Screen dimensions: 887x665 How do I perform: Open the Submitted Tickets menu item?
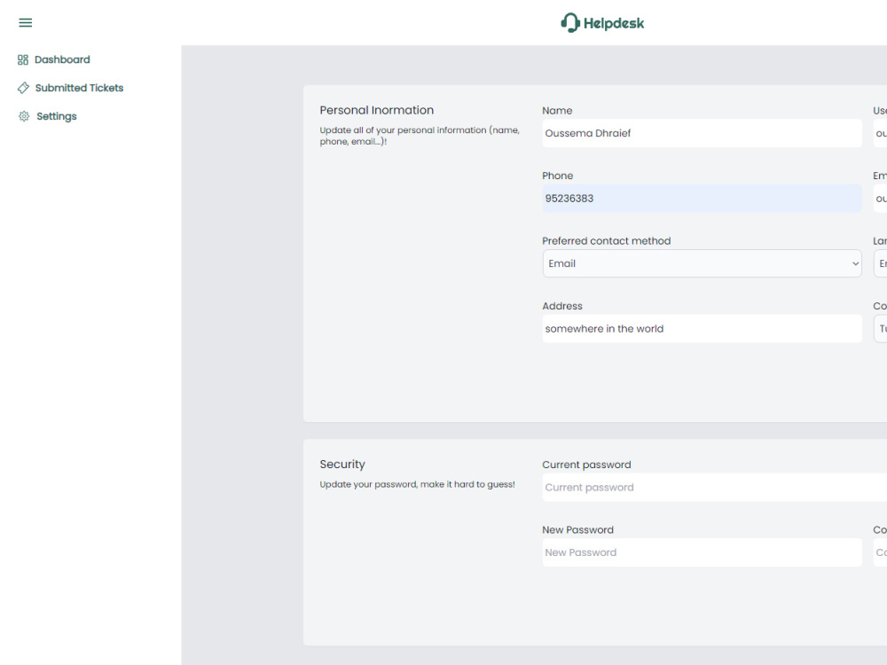[71, 88]
